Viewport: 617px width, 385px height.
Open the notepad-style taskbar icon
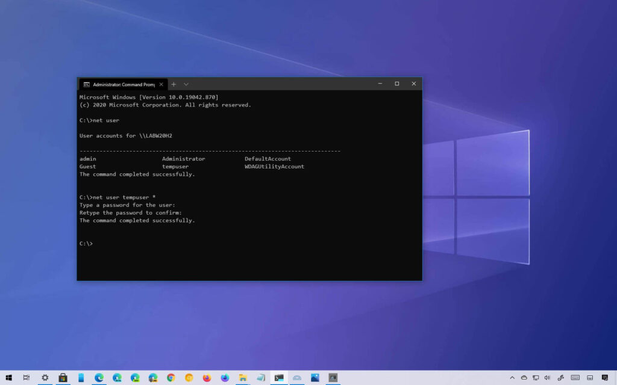[261, 378]
